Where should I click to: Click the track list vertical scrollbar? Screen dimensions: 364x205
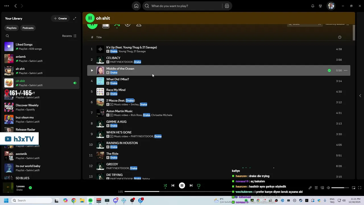(354, 33)
